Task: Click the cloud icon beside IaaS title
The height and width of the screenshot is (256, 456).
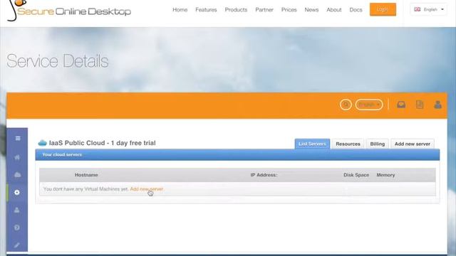Action: coord(43,143)
